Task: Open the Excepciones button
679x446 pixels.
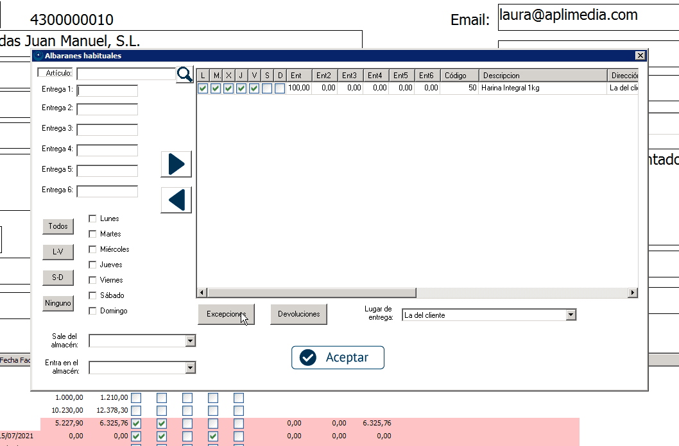Action: tap(226, 314)
